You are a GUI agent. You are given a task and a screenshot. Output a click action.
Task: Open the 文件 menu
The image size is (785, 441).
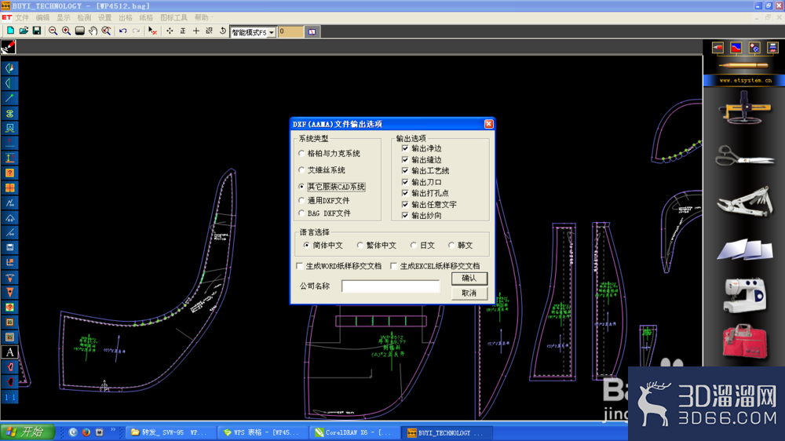point(22,17)
